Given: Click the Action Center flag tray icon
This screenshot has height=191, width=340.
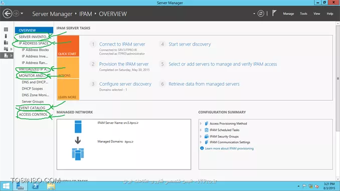Looking at the screenshot, I should [304, 186].
